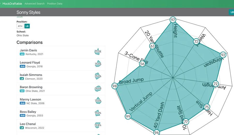Click the 3-Cone Drill 56 marker
Image resolution: width=234 pixels, height=135 pixels.
142,64
